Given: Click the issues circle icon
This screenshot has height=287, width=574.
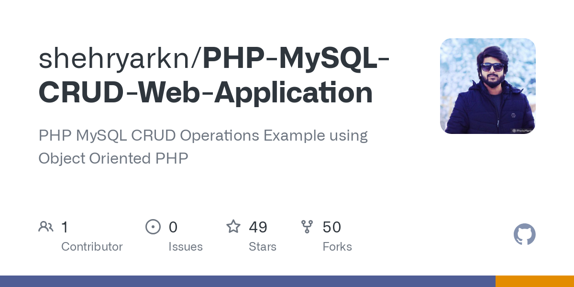Looking at the screenshot, I should coord(153,226).
